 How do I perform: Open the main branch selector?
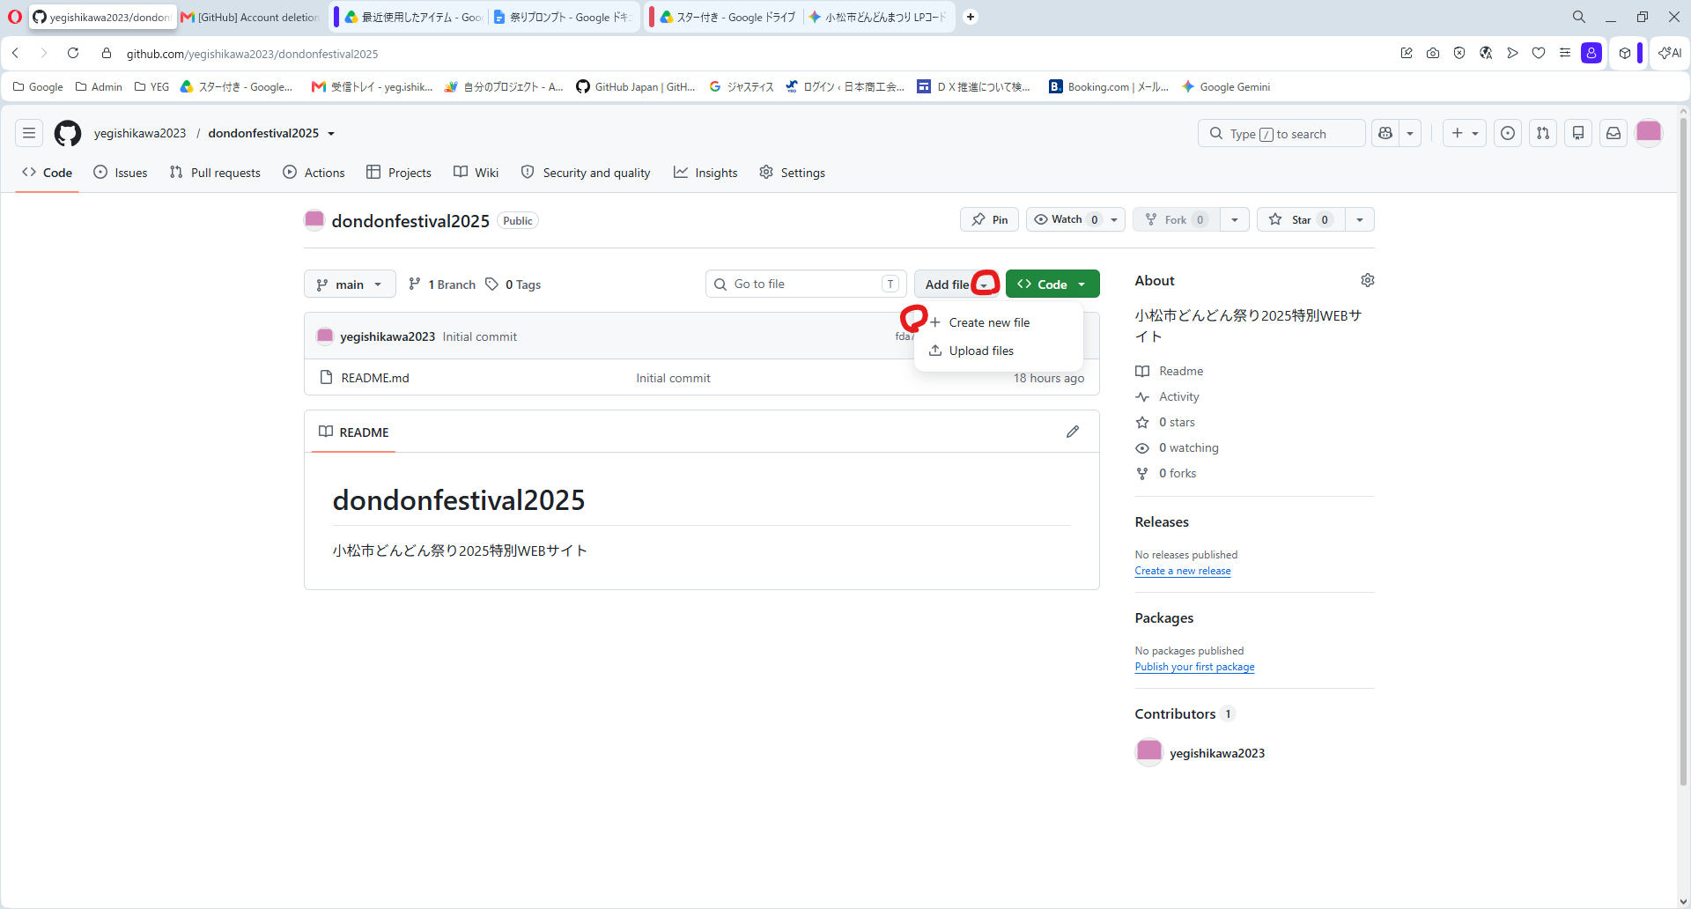(350, 284)
